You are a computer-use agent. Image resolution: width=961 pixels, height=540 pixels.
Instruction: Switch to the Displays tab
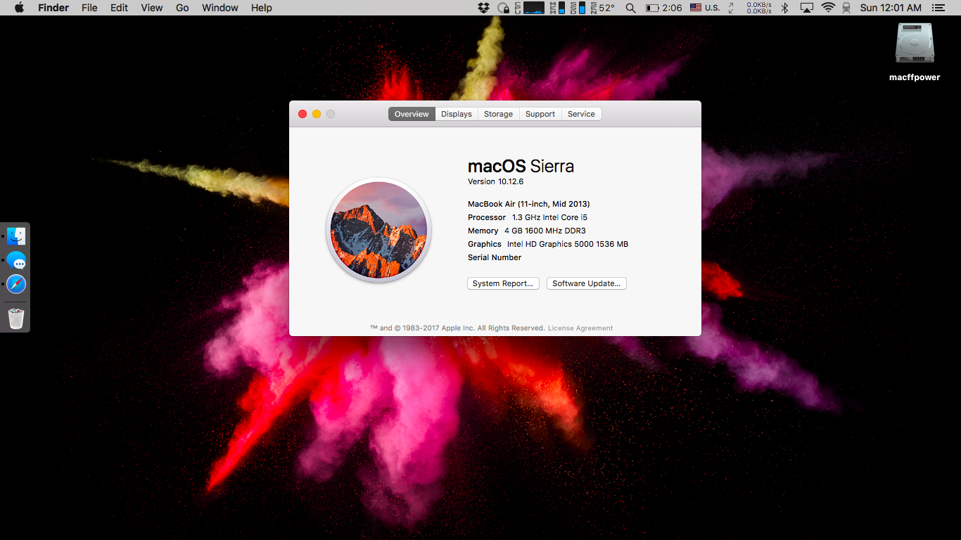[457, 114]
